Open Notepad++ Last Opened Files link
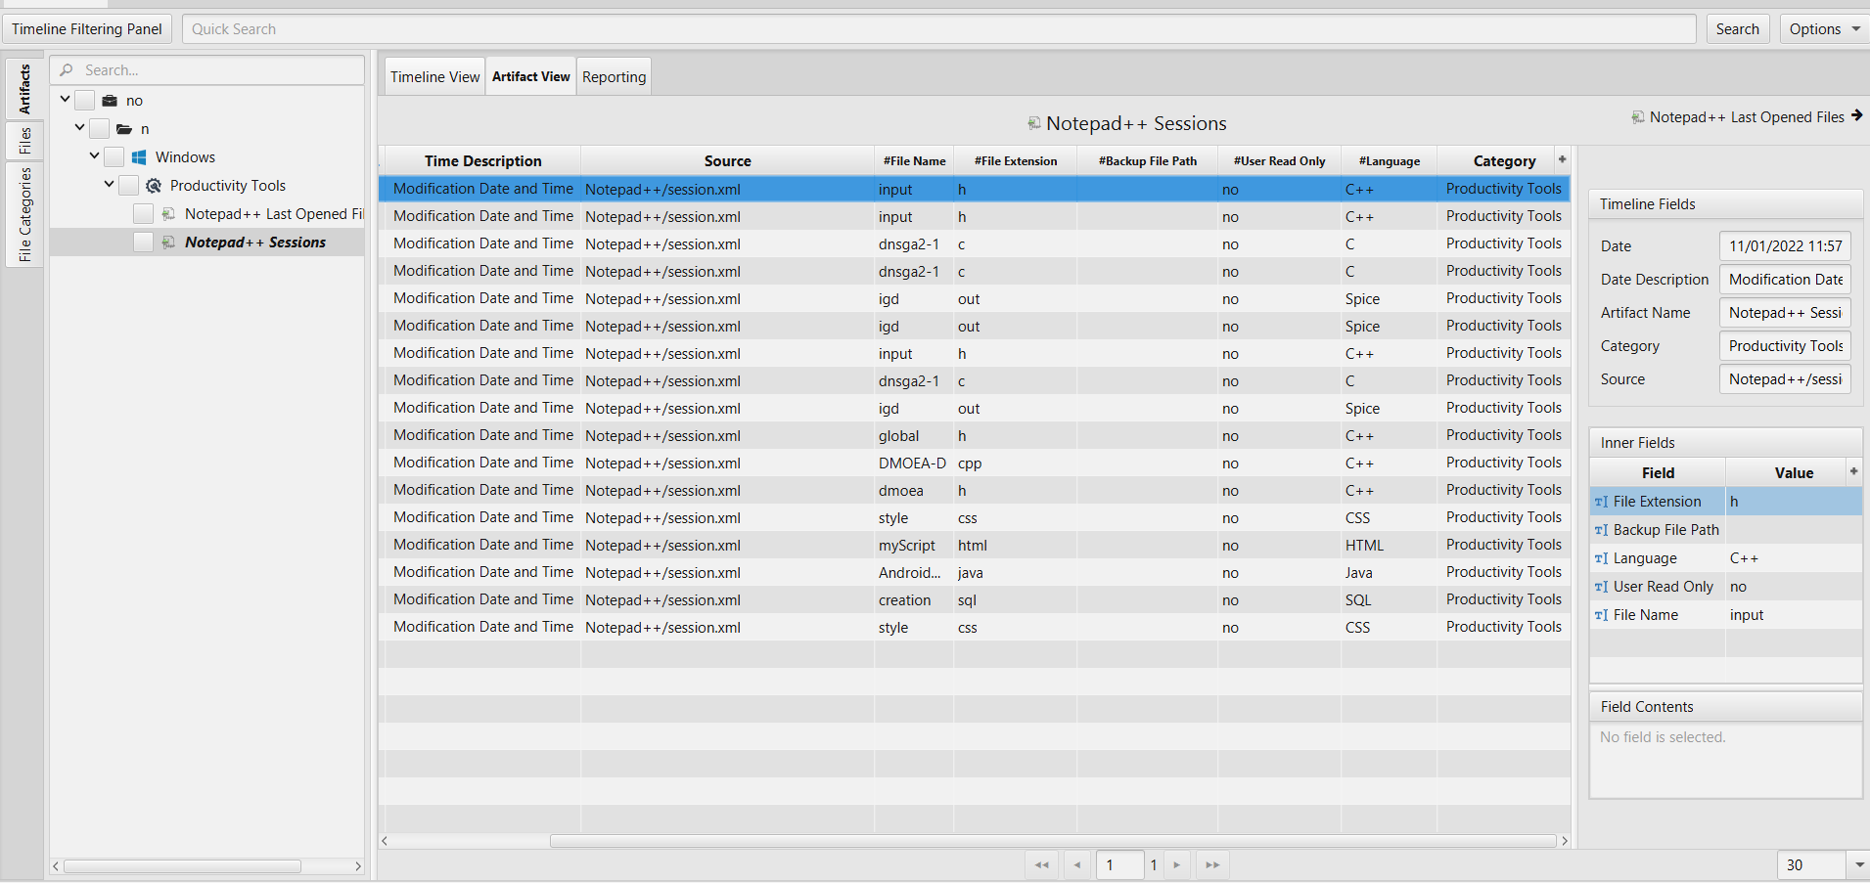 (x=1747, y=117)
